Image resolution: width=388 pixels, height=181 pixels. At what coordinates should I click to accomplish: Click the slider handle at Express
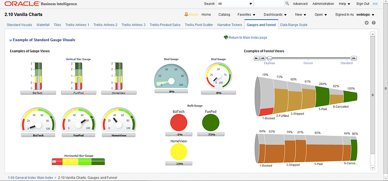(x=270, y=59)
